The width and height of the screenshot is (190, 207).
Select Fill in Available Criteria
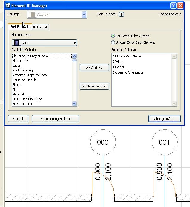(x=42, y=89)
